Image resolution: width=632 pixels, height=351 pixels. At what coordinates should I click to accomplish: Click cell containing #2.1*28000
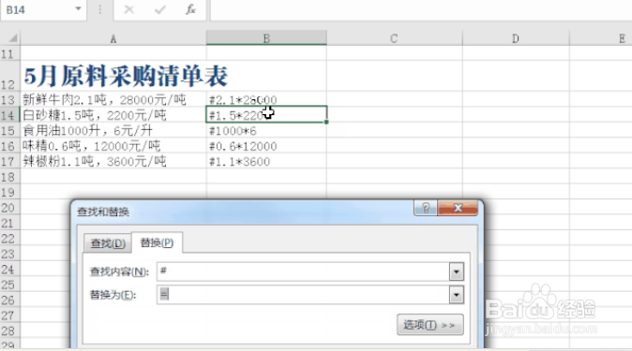tap(266, 99)
